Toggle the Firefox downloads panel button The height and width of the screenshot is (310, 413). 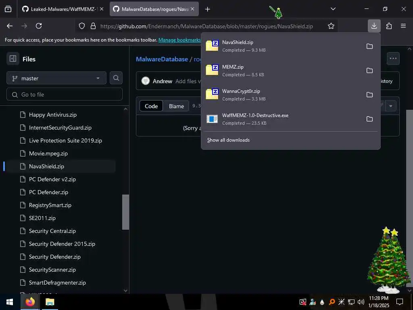pyautogui.click(x=374, y=26)
